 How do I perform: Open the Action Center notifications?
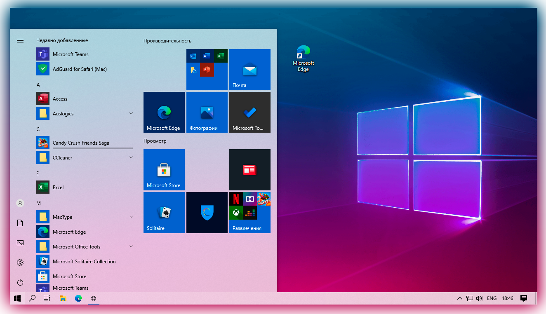(524, 298)
